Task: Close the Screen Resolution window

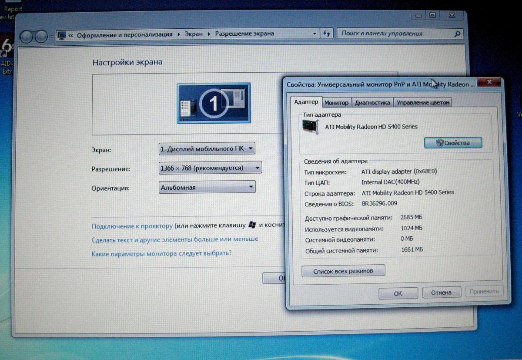Action: click(453, 15)
